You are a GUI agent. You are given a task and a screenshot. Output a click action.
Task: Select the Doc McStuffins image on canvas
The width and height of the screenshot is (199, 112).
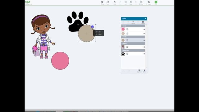pos(43,37)
